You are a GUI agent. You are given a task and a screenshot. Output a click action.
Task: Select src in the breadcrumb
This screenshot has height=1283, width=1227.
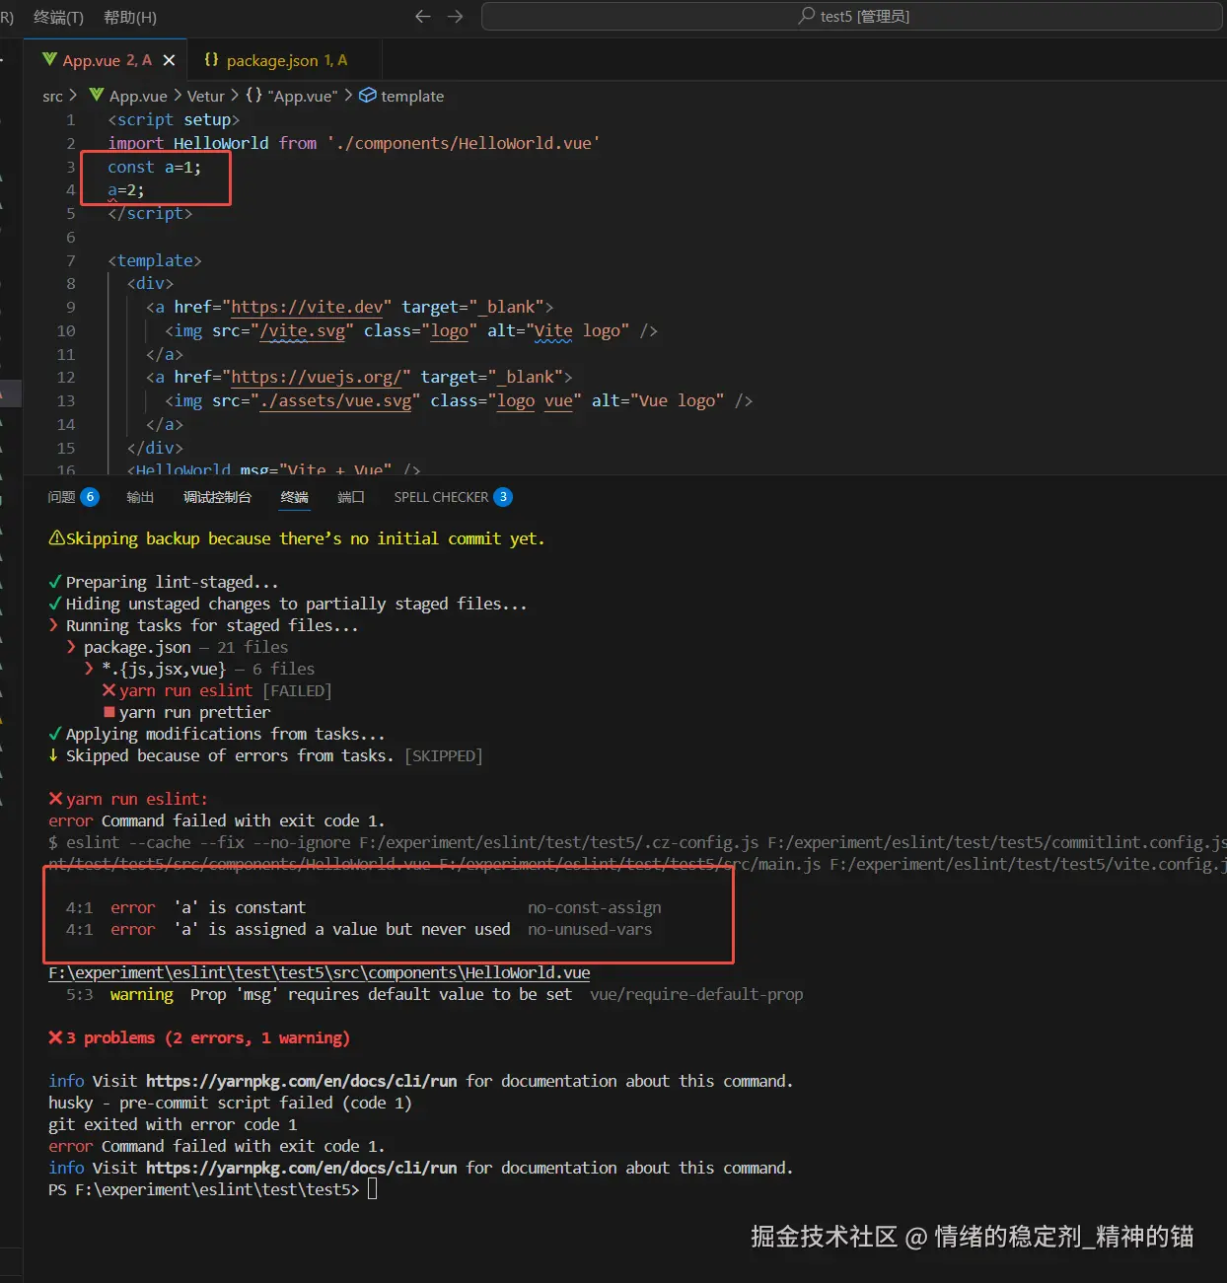52,96
